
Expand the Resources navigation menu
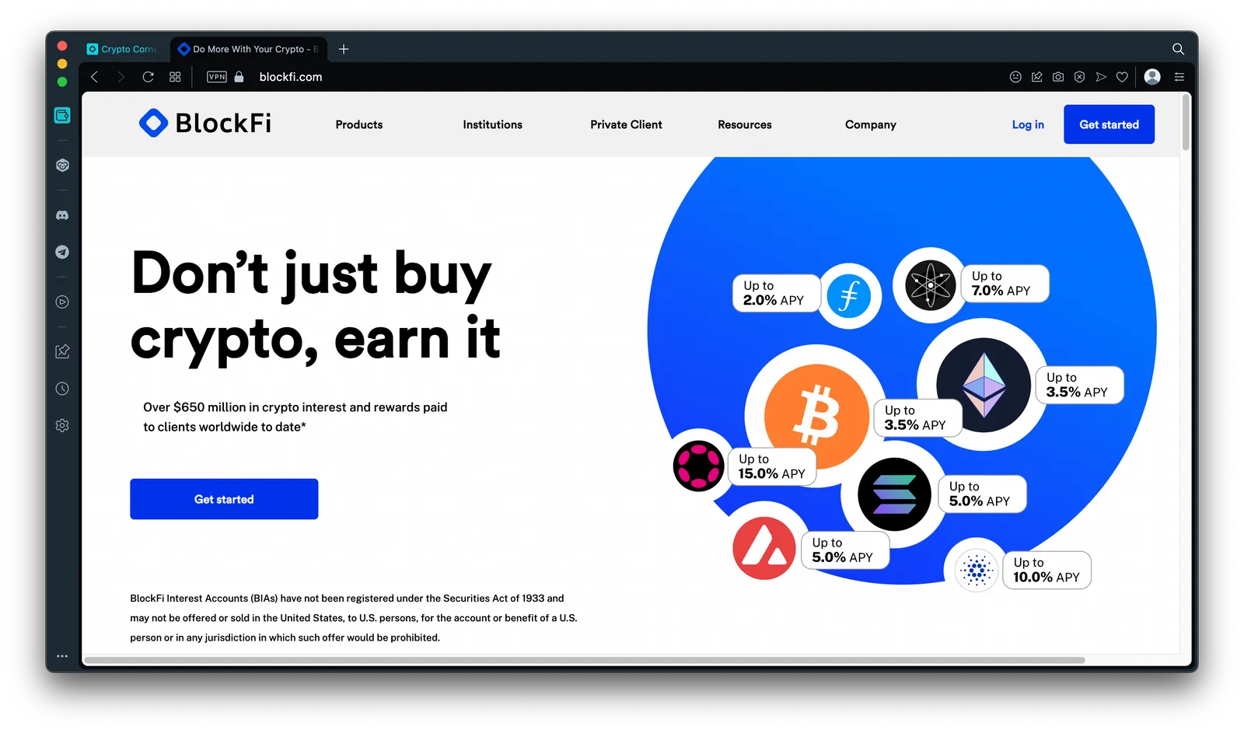pos(745,124)
